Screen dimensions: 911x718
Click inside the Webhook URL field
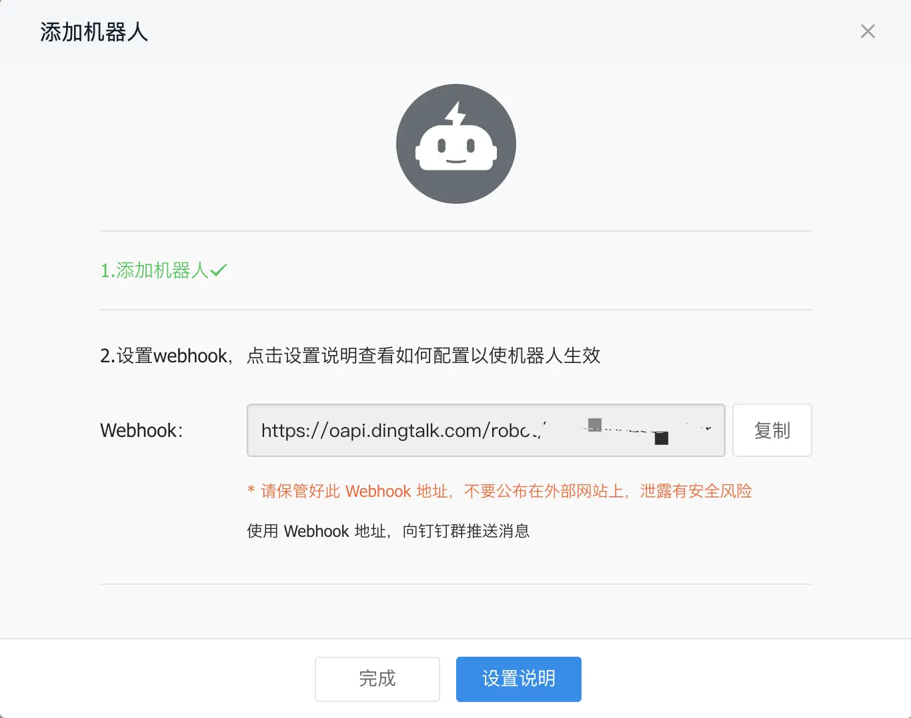click(486, 430)
